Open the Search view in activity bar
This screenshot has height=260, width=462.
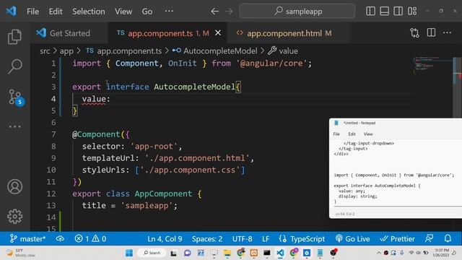point(14,66)
